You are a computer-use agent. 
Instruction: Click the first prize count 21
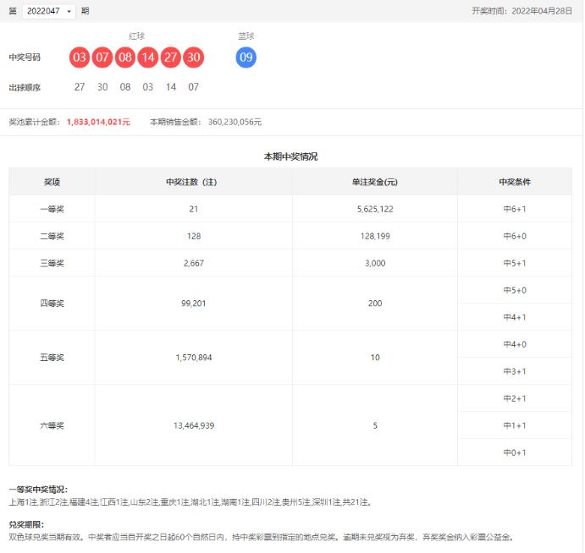click(194, 210)
